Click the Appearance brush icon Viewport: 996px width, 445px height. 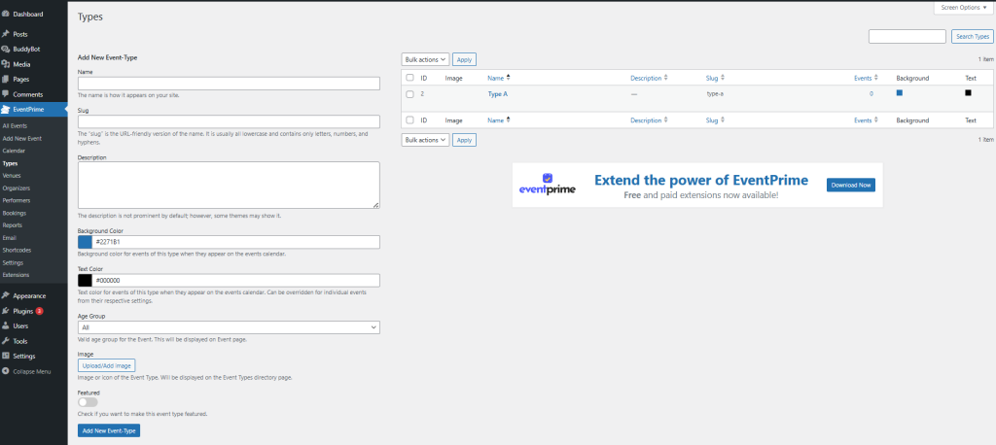pyautogui.click(x=6, y=295)
